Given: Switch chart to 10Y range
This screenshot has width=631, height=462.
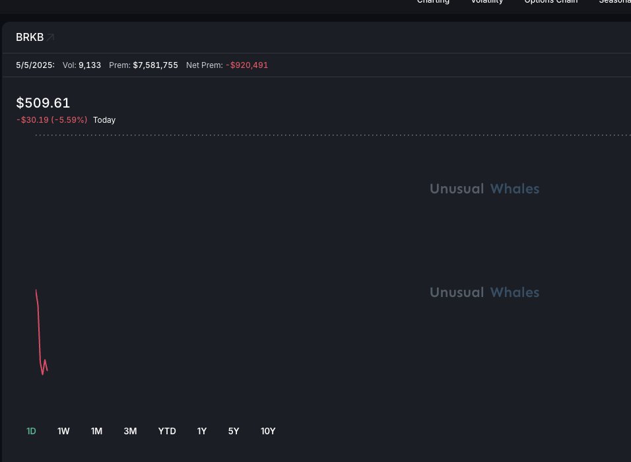Looking at the screenshot, I should point(268,431).
